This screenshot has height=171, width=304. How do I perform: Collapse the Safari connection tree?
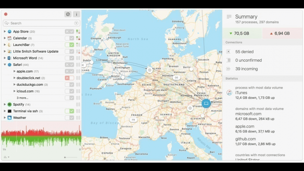(x=5, y=65)
